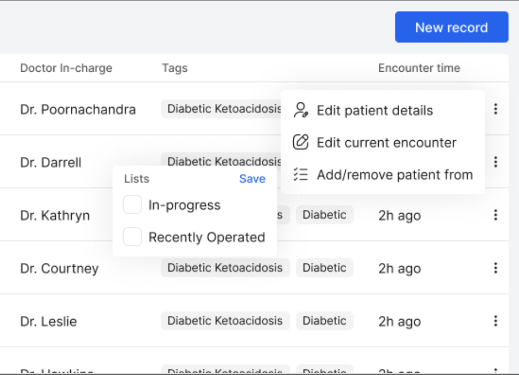Open the kebab menu in Dr. Darrell's row
This screenshot has height=375, width=519.
495,162
